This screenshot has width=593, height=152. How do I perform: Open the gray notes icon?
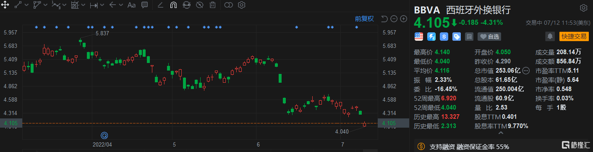pyautogui.click(x=469, y=37)
